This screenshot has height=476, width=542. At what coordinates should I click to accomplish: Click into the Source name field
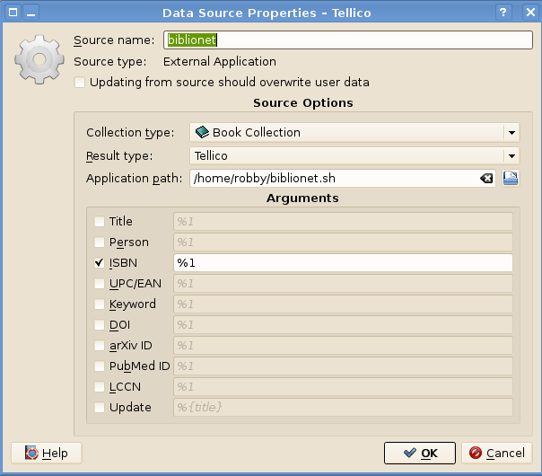point(348,40)
